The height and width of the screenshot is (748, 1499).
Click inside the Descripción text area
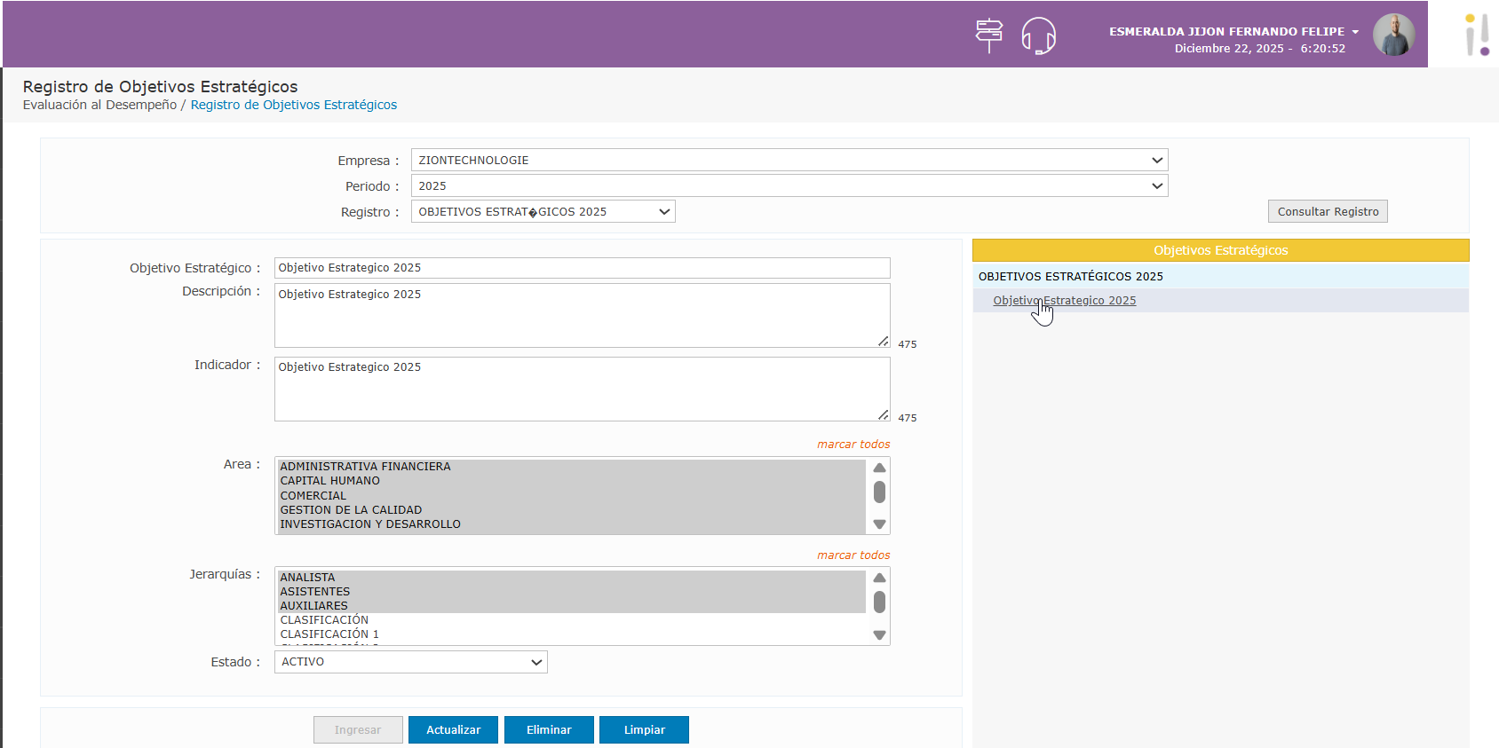click(582, 315)
